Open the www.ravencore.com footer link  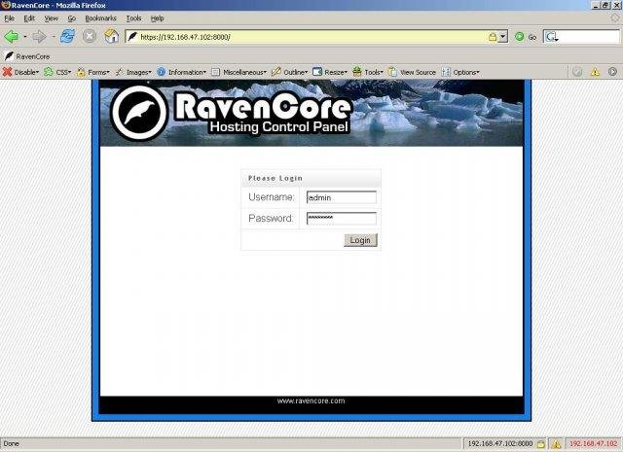coord(311,400)
